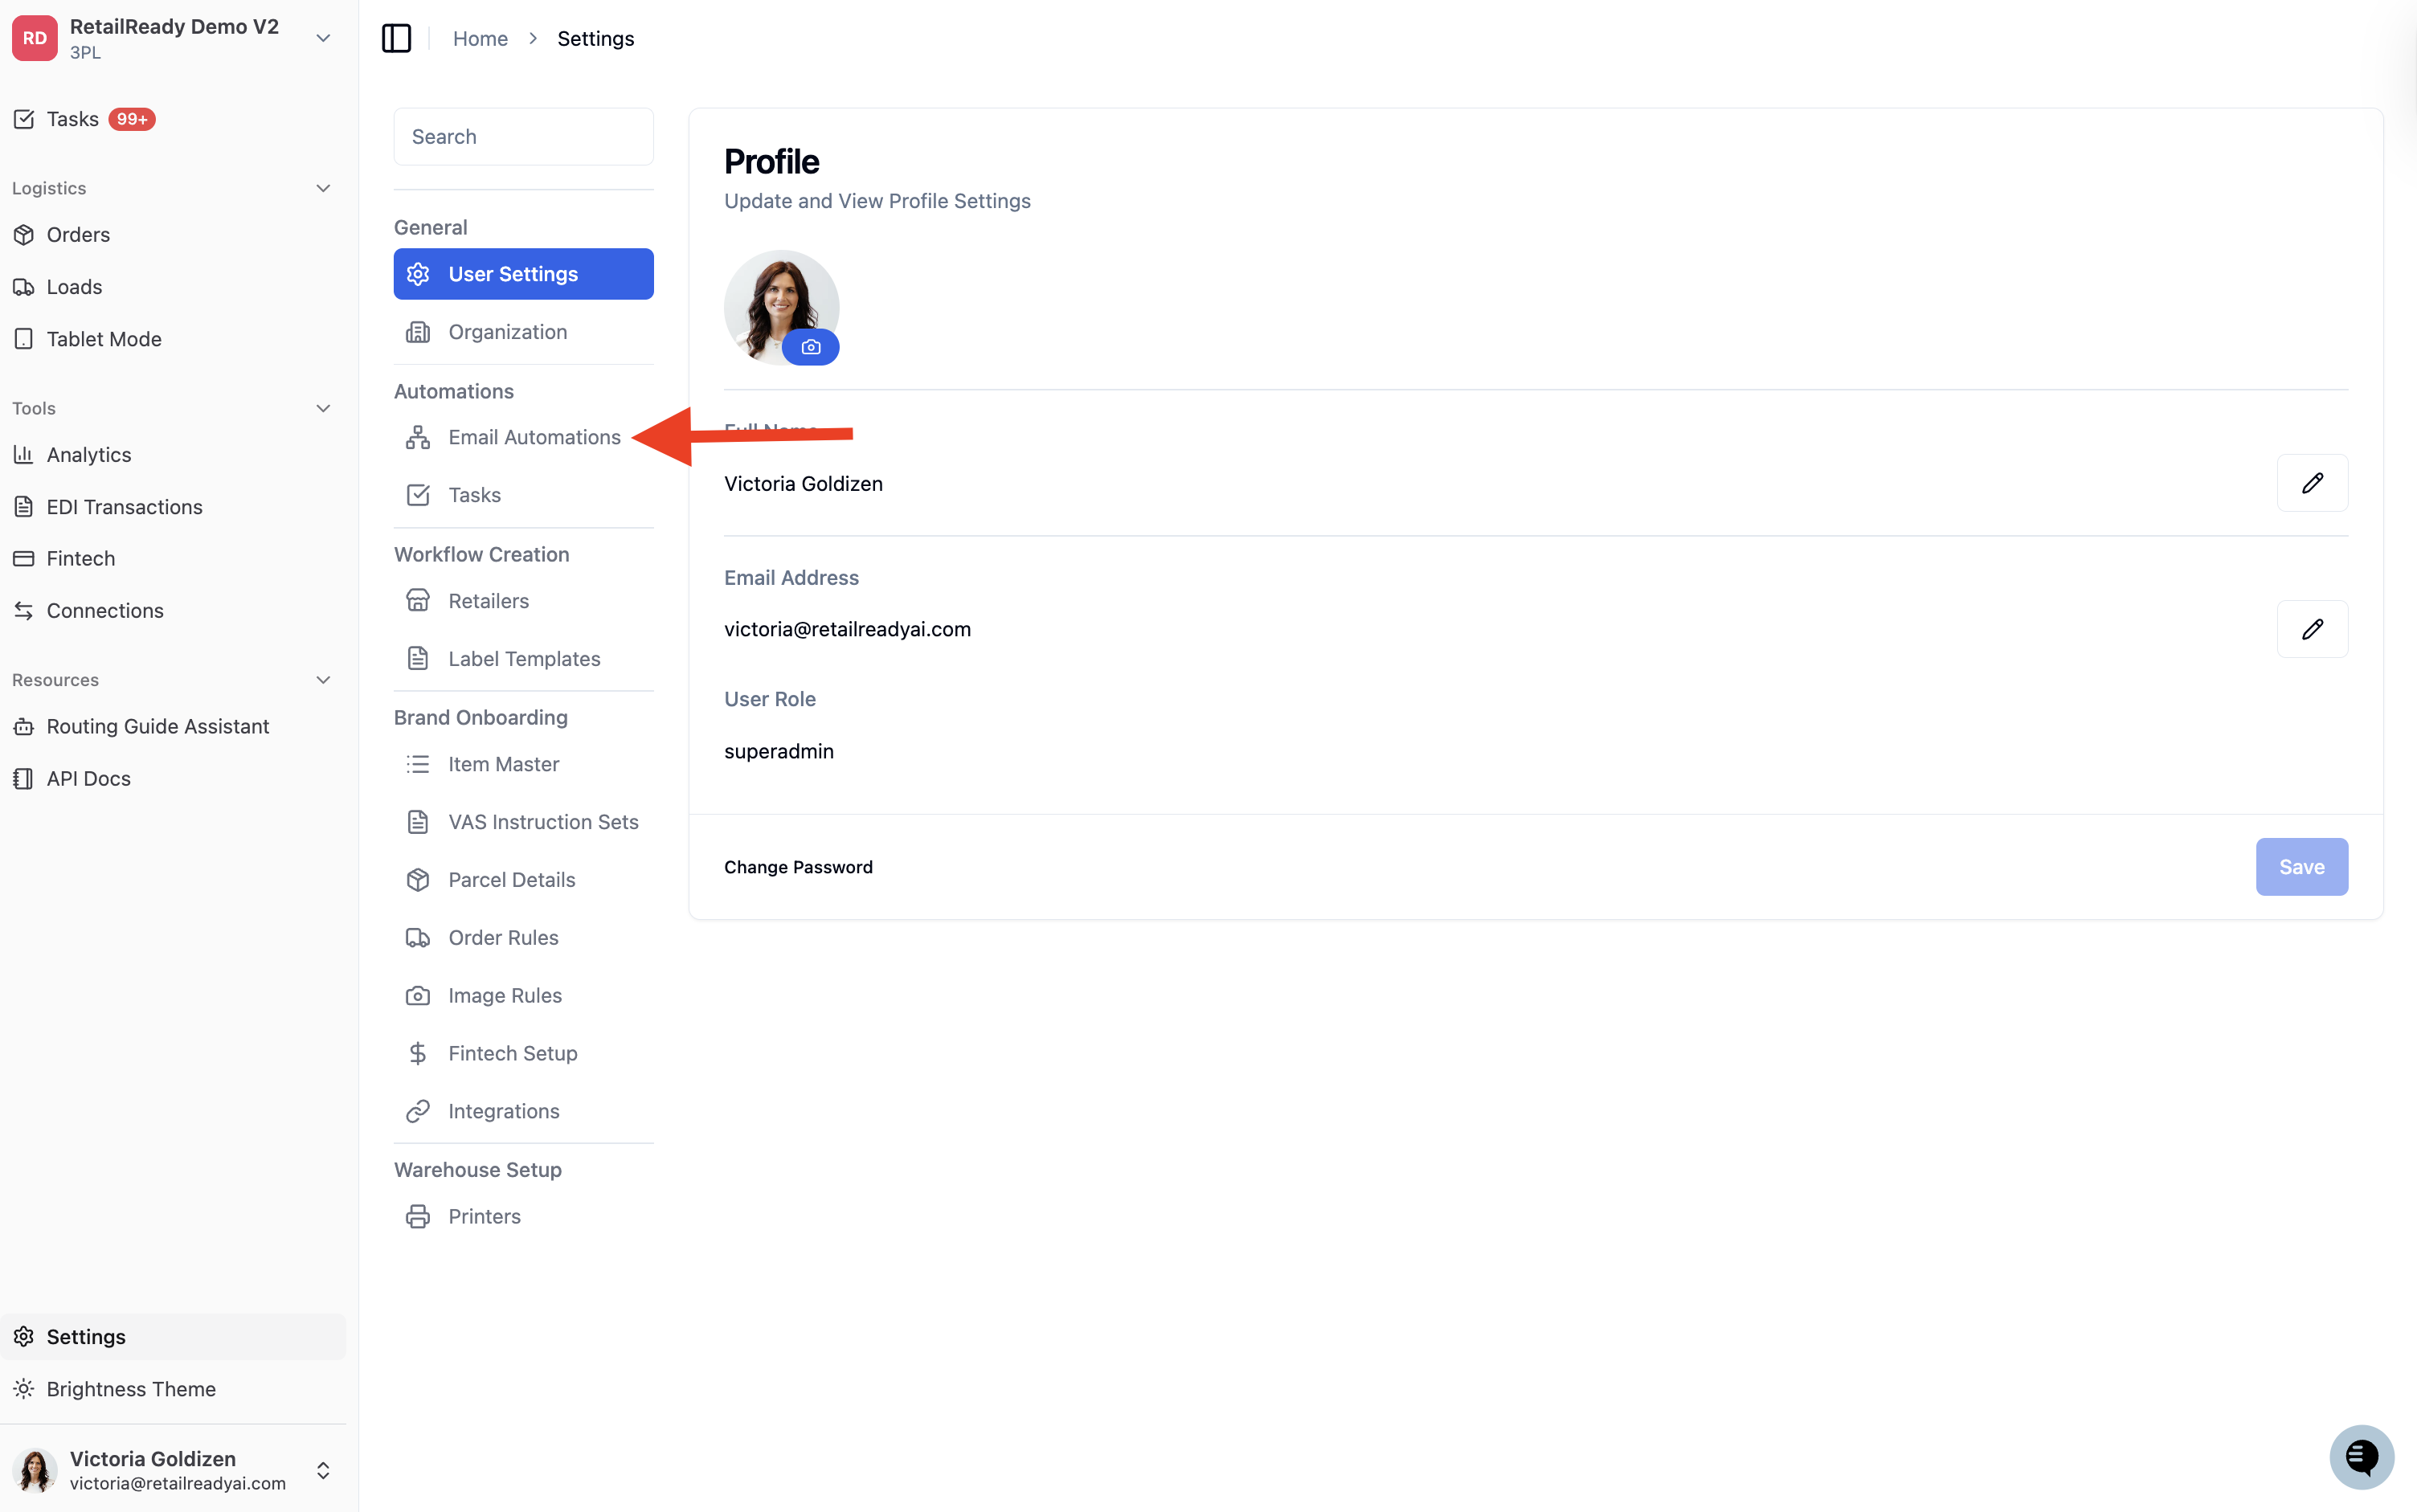This screenshot has width=2417, height=1512.
Task: Open Connections
Action: pyautogui.click(x=105, y=610)
